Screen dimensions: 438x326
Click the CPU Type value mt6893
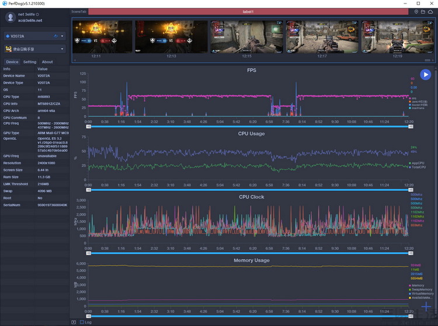[44, 97]
